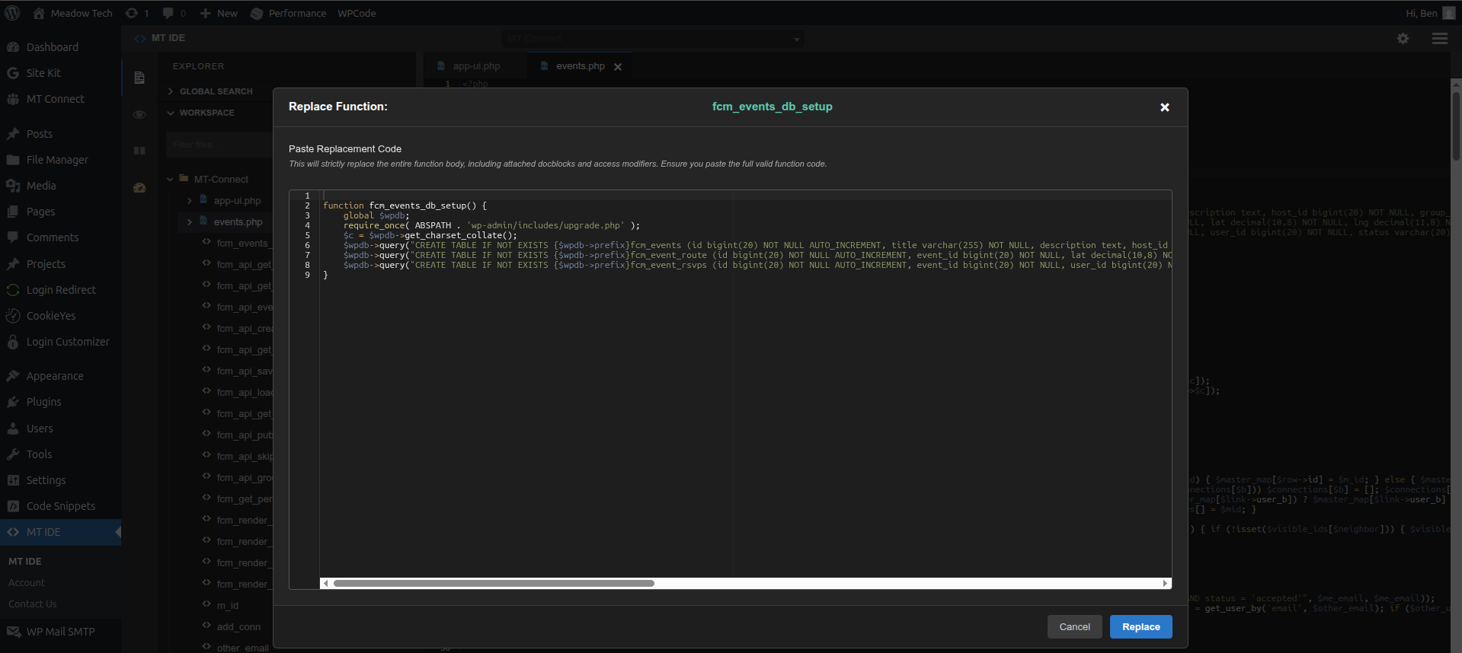
Task: Close the events.php tab
Action: pos(618,67)
